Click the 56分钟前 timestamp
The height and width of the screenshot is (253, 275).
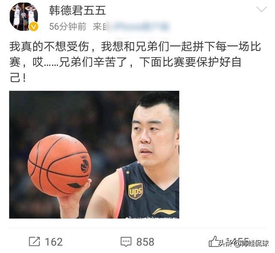(68, 27)
